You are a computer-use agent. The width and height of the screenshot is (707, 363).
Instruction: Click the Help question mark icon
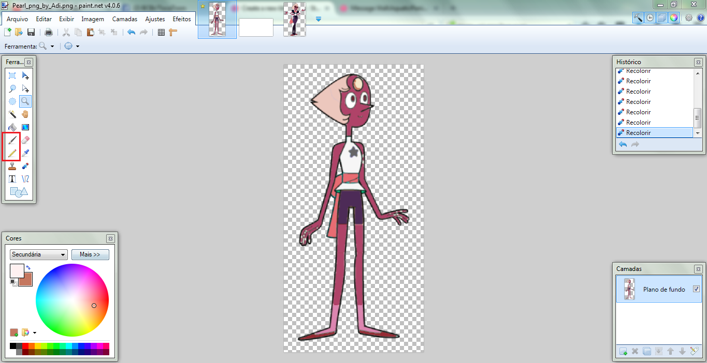[700, 18]
